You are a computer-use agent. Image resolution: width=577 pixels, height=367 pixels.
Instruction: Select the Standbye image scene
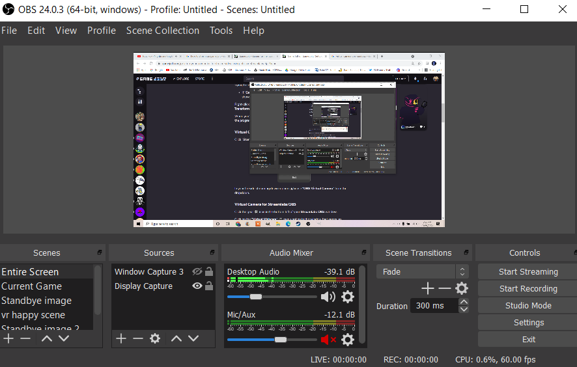(x=47, y=301)
